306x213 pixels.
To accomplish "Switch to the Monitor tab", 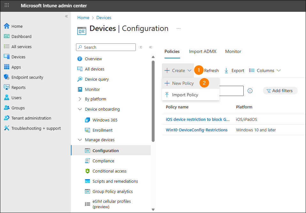I will (x=233, y=51).
